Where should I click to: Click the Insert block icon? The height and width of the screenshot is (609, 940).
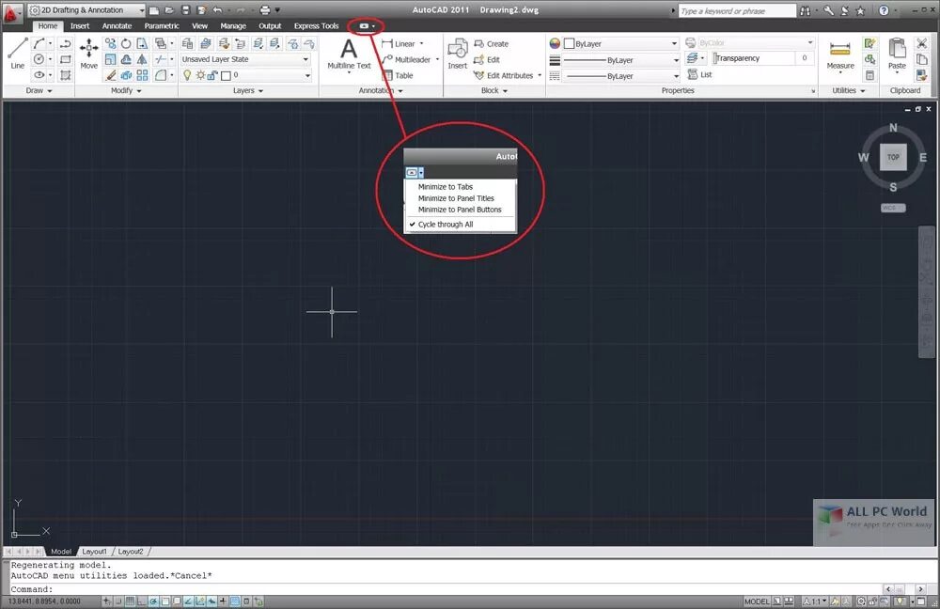(458, 54)
